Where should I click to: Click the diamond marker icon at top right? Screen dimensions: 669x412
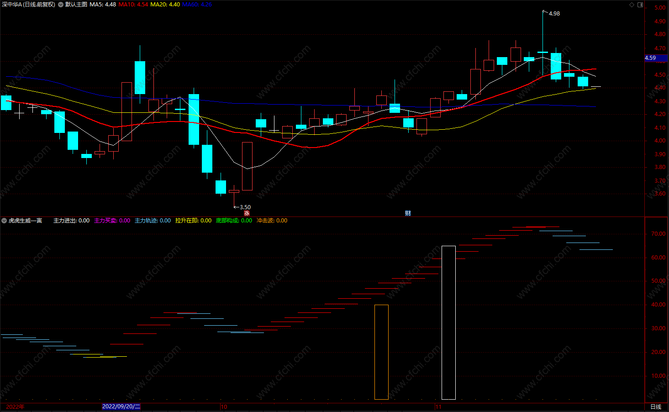632,5
